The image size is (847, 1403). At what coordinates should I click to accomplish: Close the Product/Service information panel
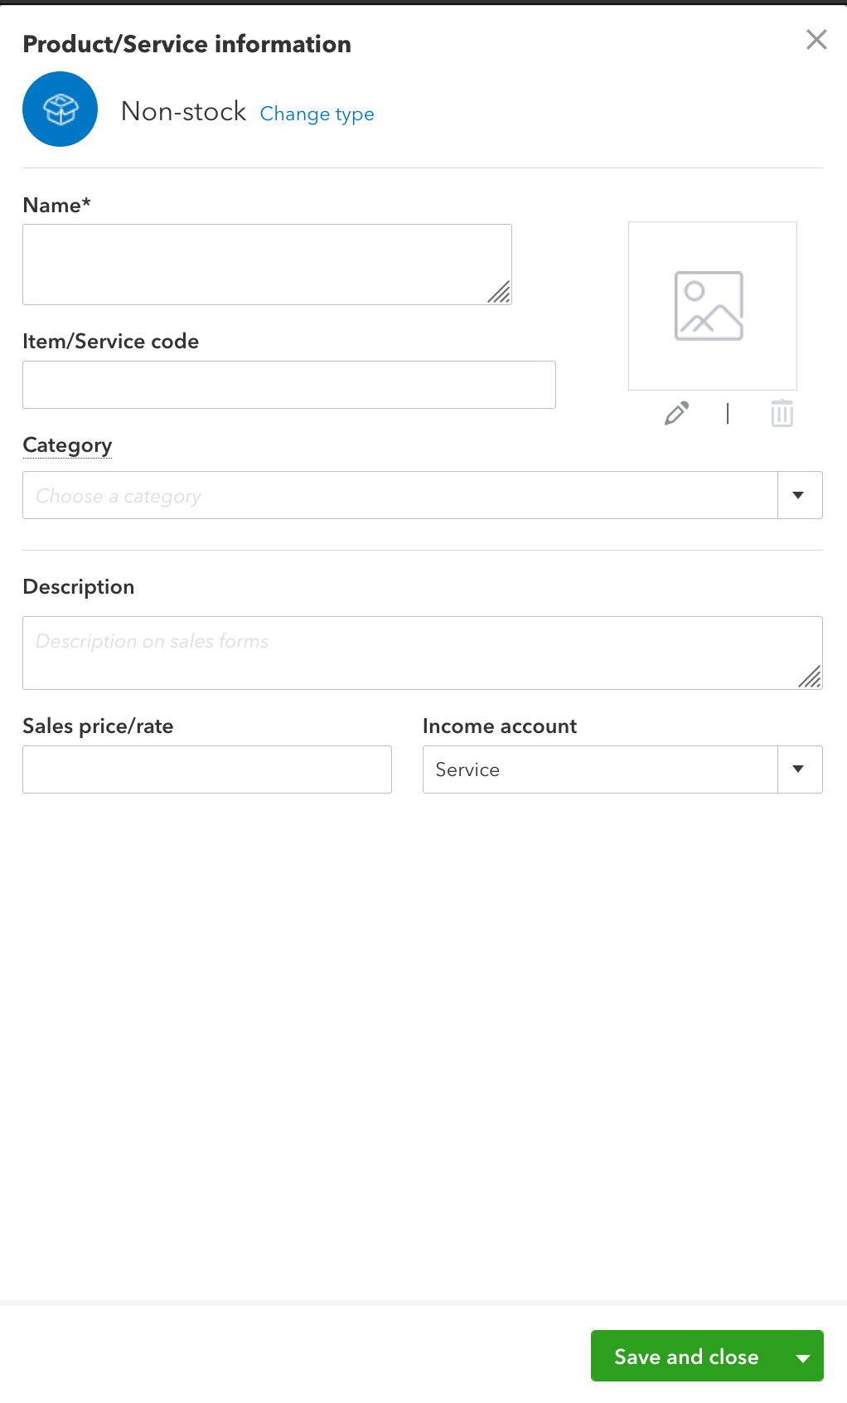(816, 40)
